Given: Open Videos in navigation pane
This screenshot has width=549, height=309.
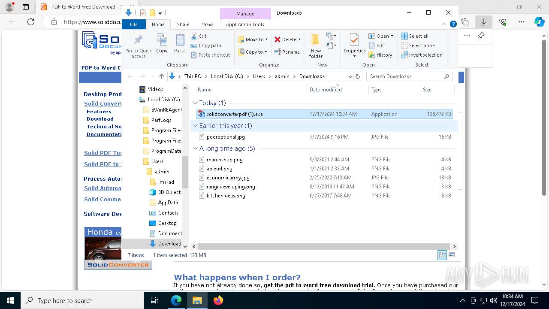Looking at the screenshot, I should coord(151,89).
